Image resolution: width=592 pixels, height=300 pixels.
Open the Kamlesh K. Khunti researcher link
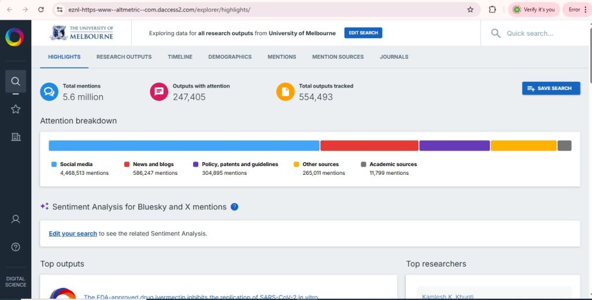[x=447, y=297]
